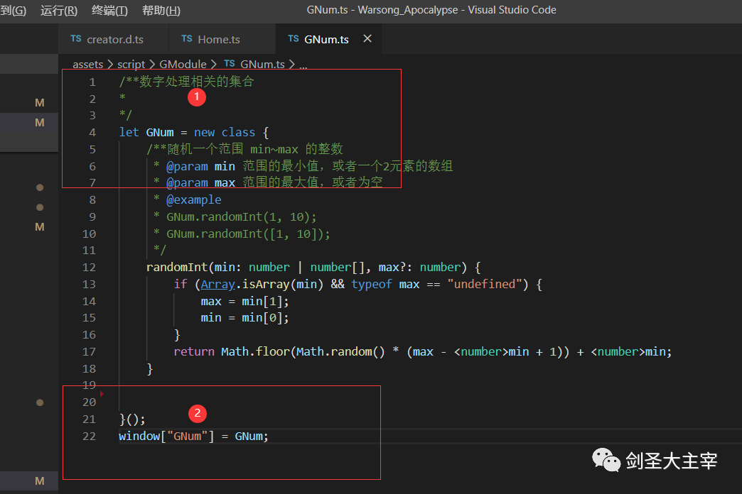The height and width of the screenshot is (494, 742).
Task: Click the script breadcrumb segment
Action: point(131,64)
